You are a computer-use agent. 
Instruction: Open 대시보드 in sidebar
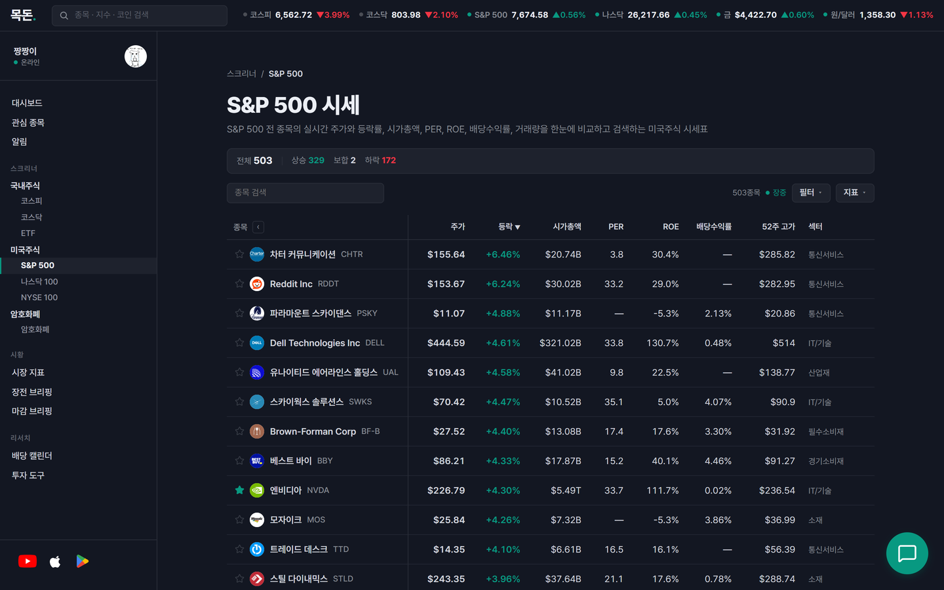[x=27, y=103]
